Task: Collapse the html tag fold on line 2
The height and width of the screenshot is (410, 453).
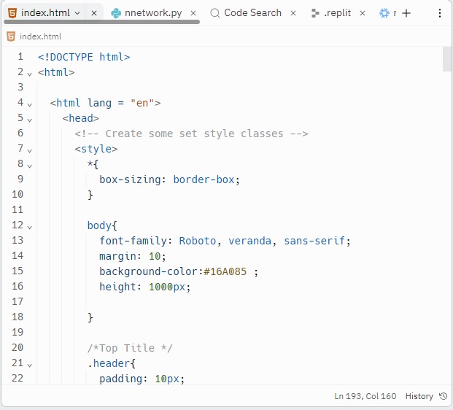Action: (29, 74)
